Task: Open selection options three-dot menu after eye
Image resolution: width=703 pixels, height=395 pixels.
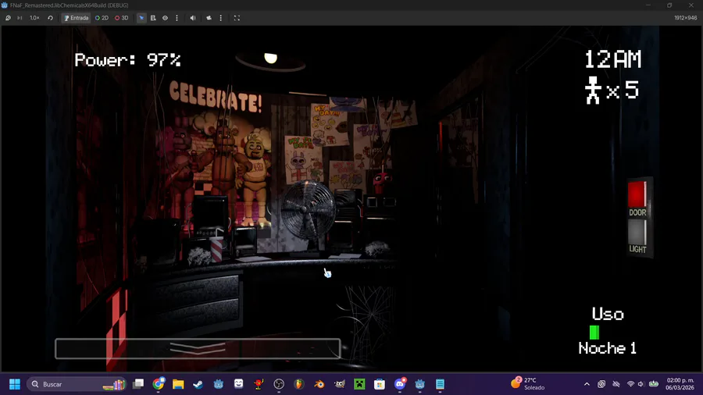Action: [177, 18]
